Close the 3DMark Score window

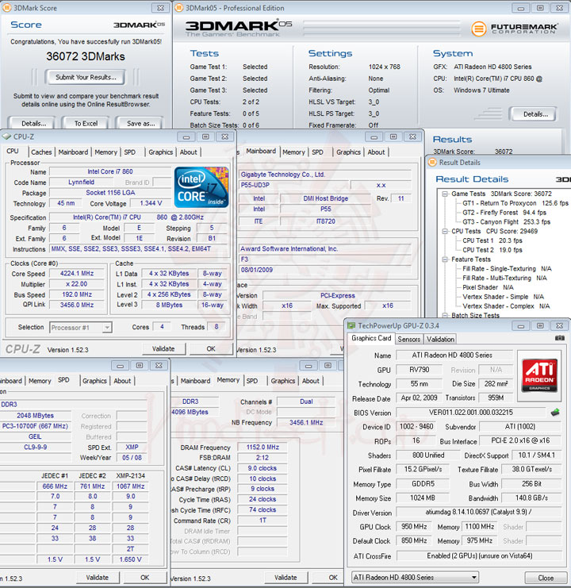point(160,7)
